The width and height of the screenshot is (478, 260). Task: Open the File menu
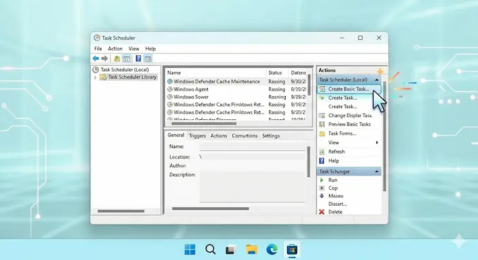tap(98, 49)
